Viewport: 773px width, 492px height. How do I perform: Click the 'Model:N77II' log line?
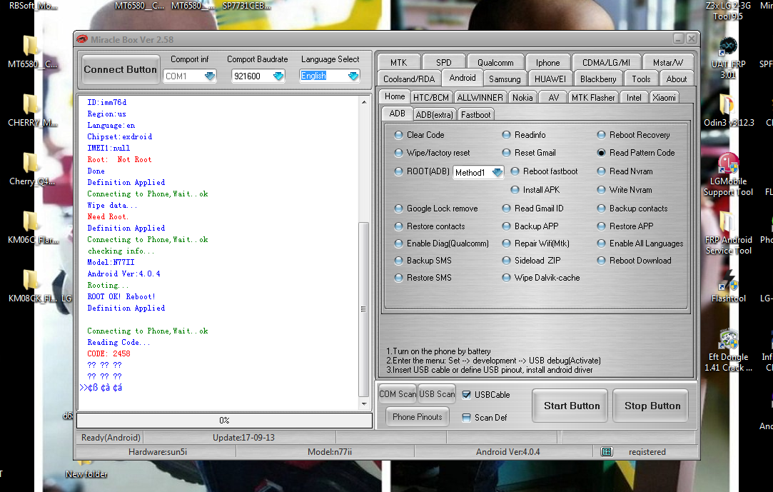pos(111,262)
